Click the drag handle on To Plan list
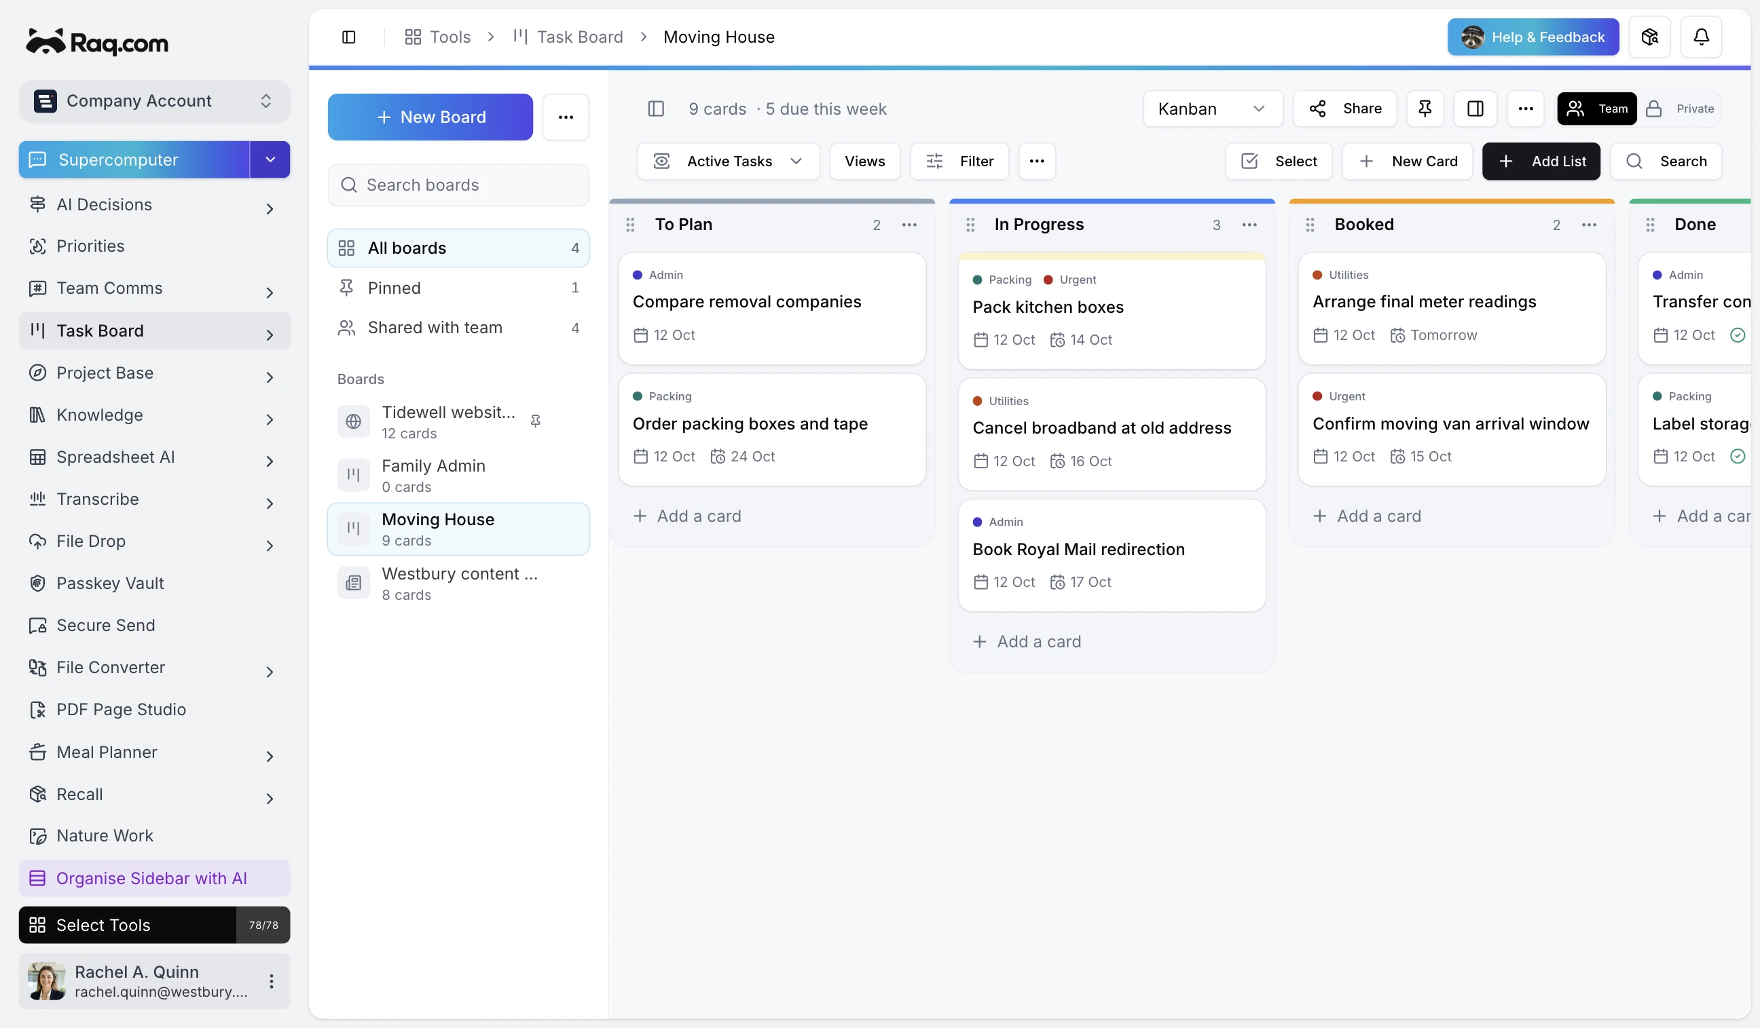 (x=630, y=225)
